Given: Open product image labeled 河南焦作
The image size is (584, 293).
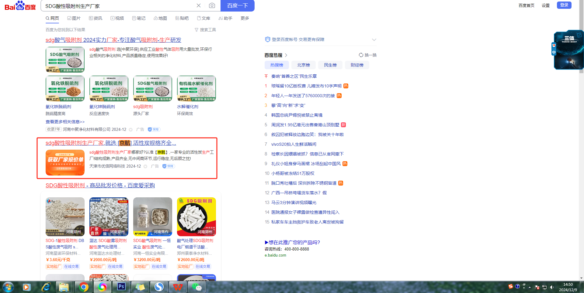Looking at the screenshot, I should pos(153,217).
